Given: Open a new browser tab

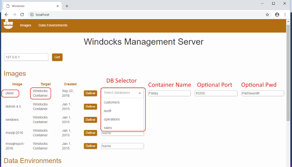Looking at the screenshot, I should [x=67, y=6].
